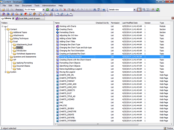
Task: Sort by the Name column header
Action: coord(75,23)
